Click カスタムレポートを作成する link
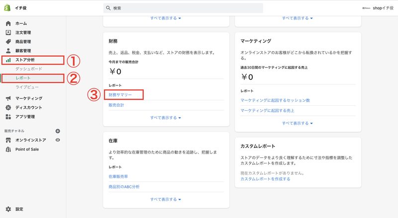This screenshot has height=218, width=398. coord(265,179)
